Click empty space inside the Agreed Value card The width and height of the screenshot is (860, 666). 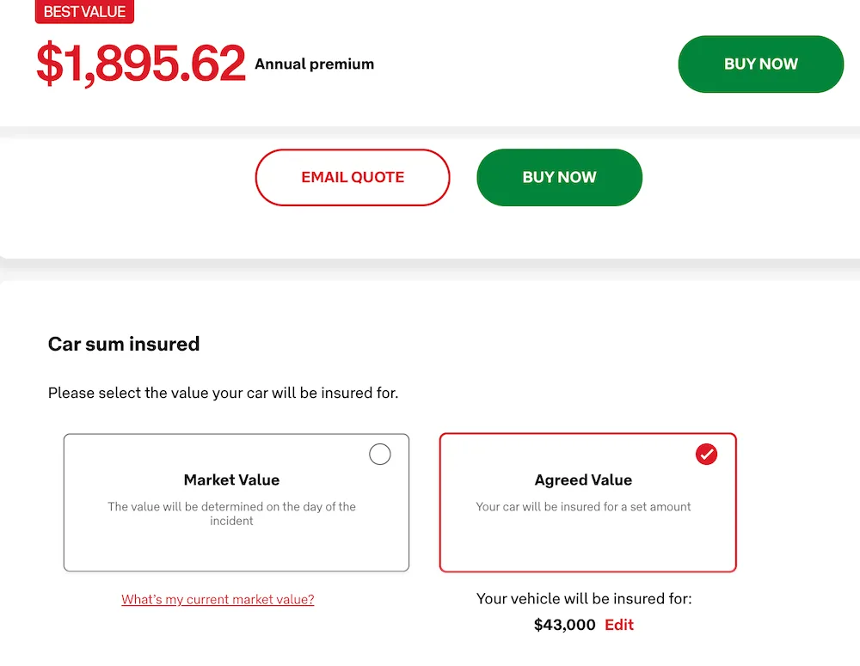[588, 543]
